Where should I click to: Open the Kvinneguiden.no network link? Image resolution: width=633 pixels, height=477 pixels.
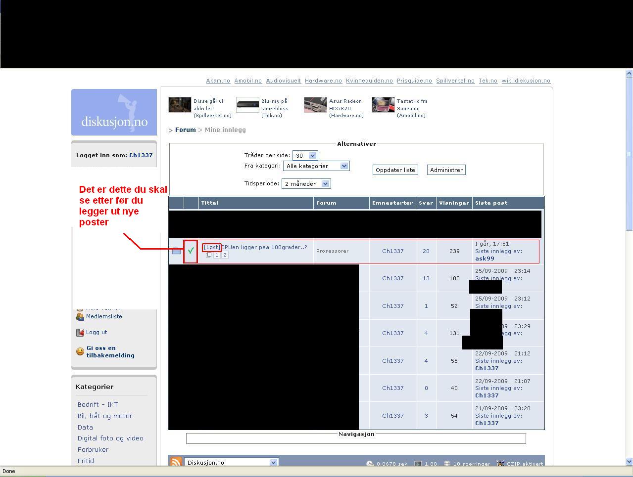pyautogui.click(x=369, y=81)
